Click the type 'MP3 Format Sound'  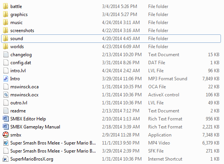168,79
